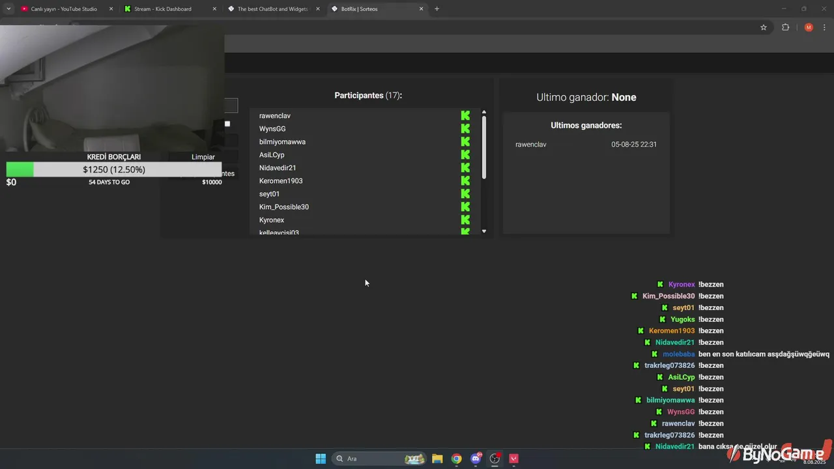Viewport: 834px width, 469px height.
Task: Click the 54 DAYS TO GO label
Action: coord(109,182)
